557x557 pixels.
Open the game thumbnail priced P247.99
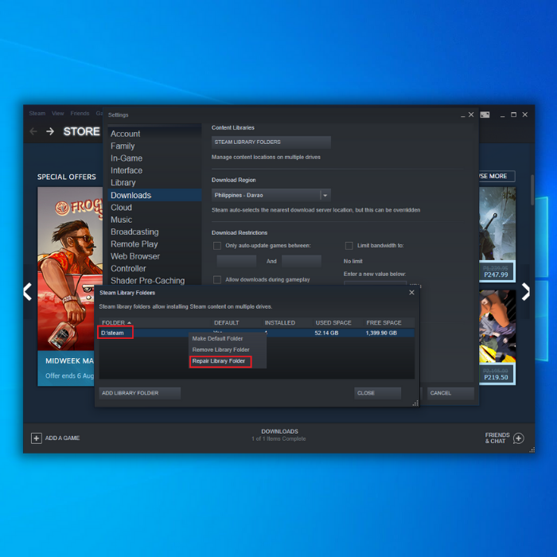pos(497,235)
